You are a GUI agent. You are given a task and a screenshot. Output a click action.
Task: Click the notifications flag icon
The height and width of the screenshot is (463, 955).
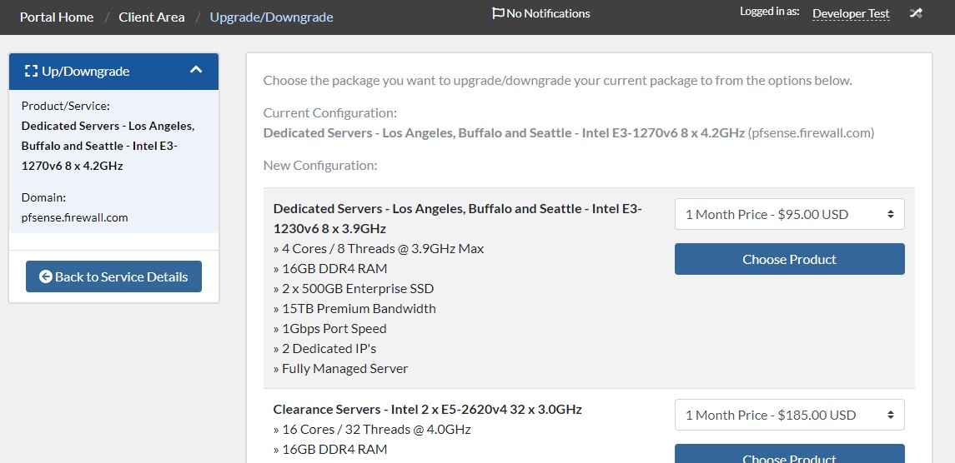pos(498,12)
